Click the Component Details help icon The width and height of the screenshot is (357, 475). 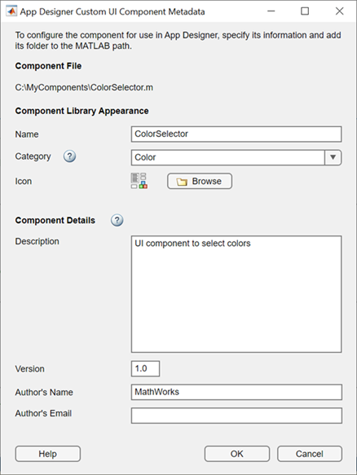tap(117, 220)
